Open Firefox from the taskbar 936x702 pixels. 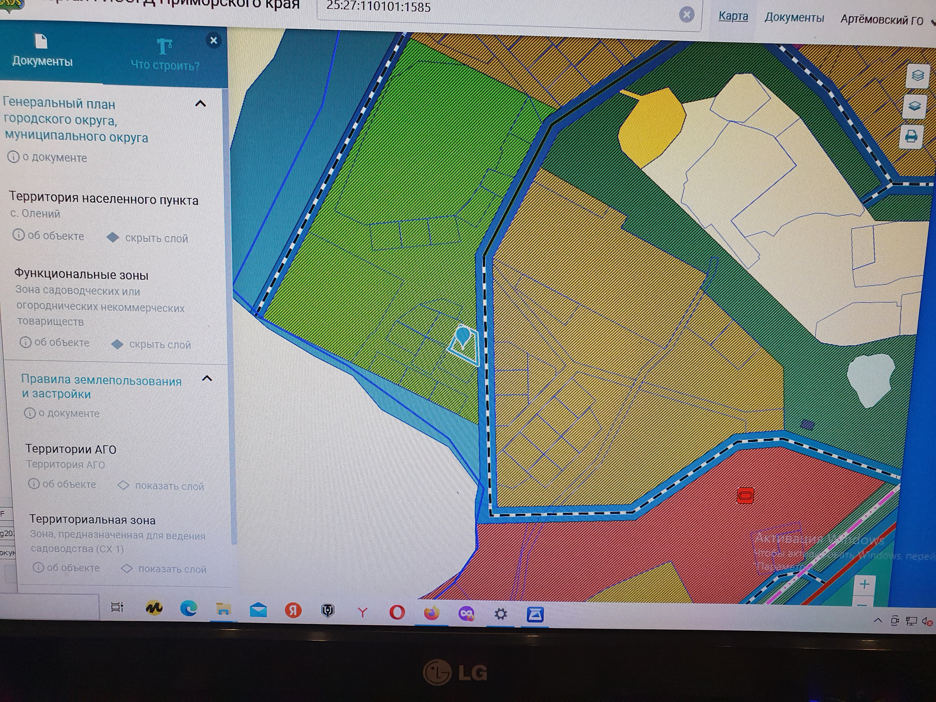click(x=431, y=612)
